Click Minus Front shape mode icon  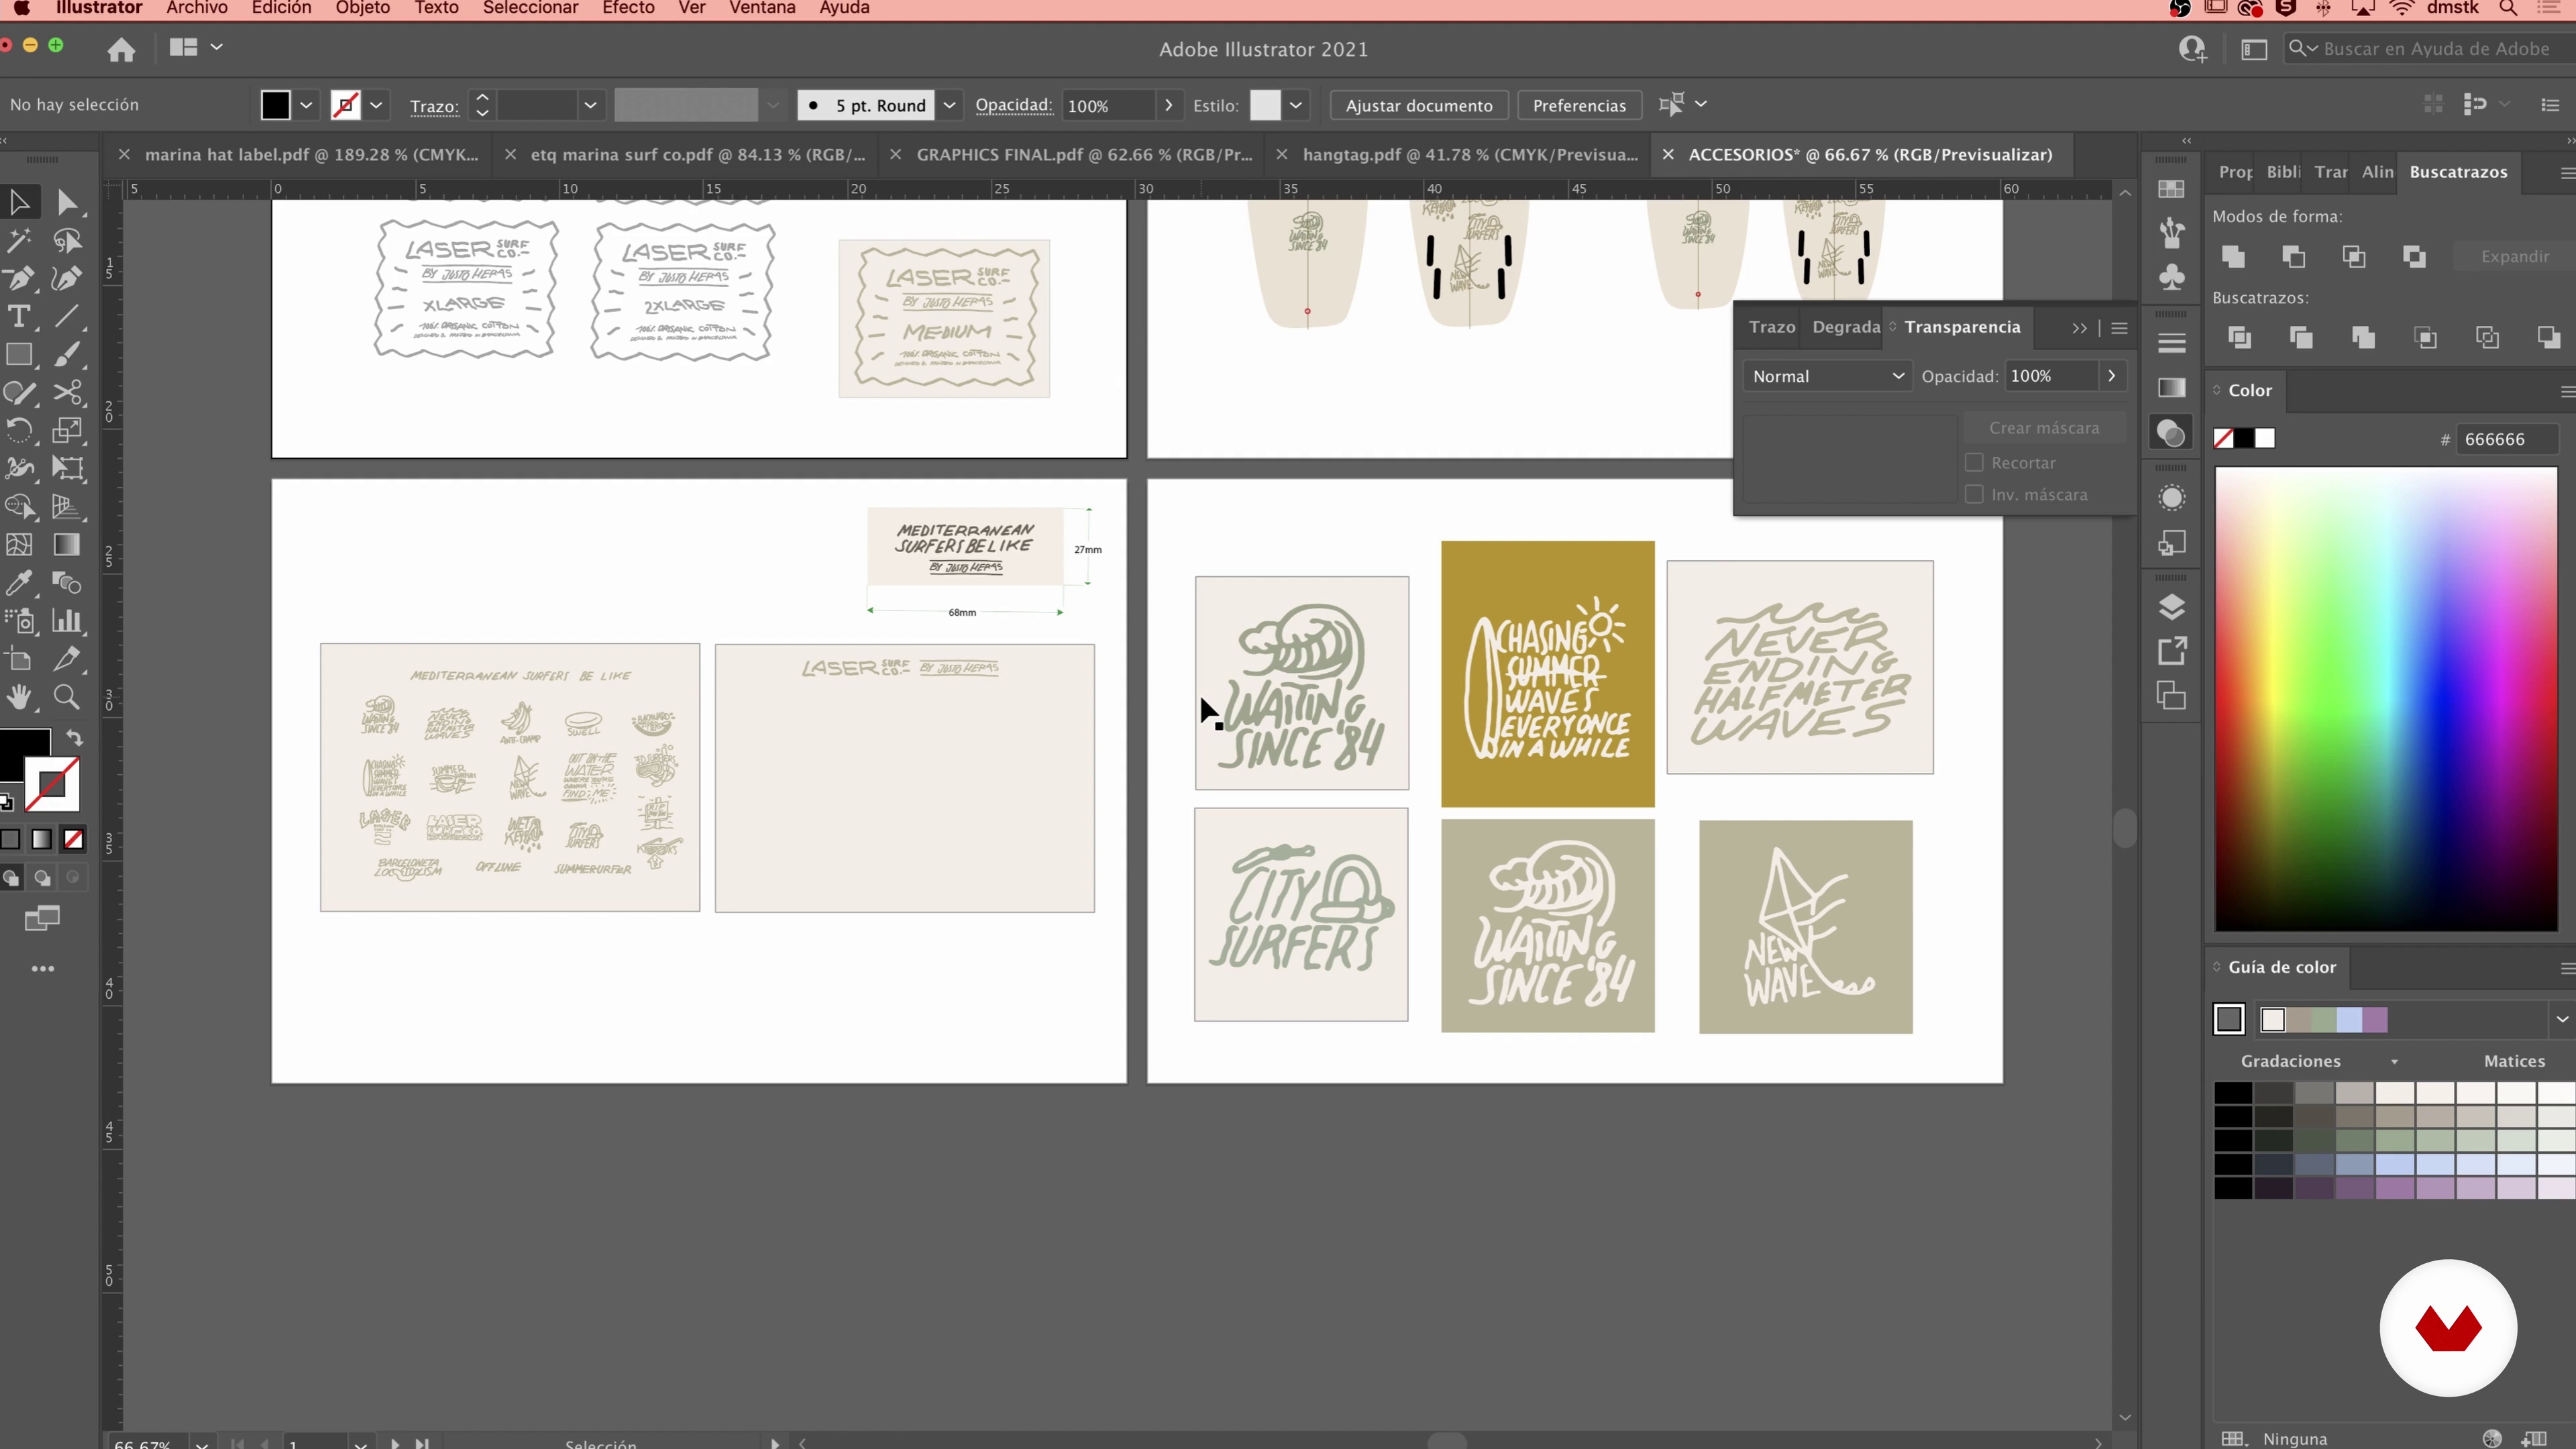(x=2293, y=257)
